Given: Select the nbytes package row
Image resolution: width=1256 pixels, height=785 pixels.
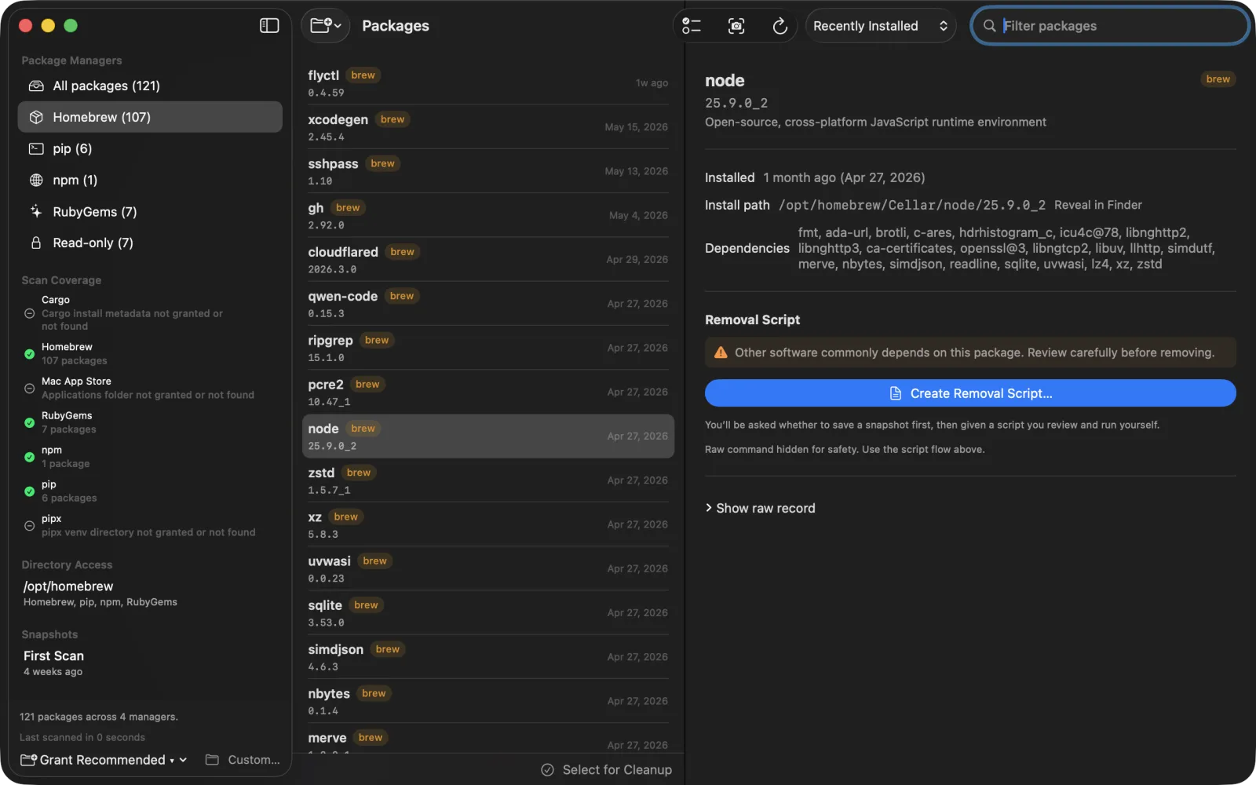Looking at the screenshot, I should coord(488,701).
